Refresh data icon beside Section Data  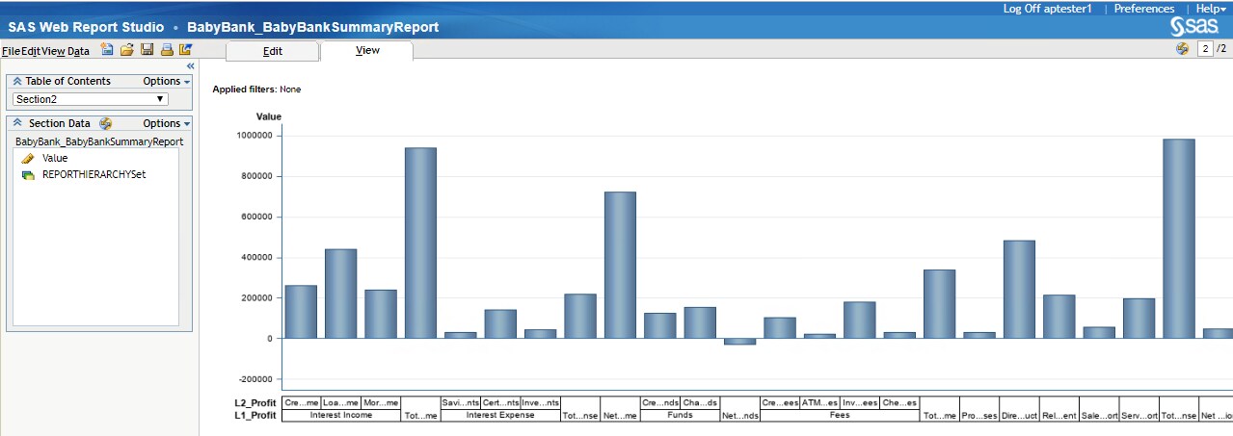(106, 123)
